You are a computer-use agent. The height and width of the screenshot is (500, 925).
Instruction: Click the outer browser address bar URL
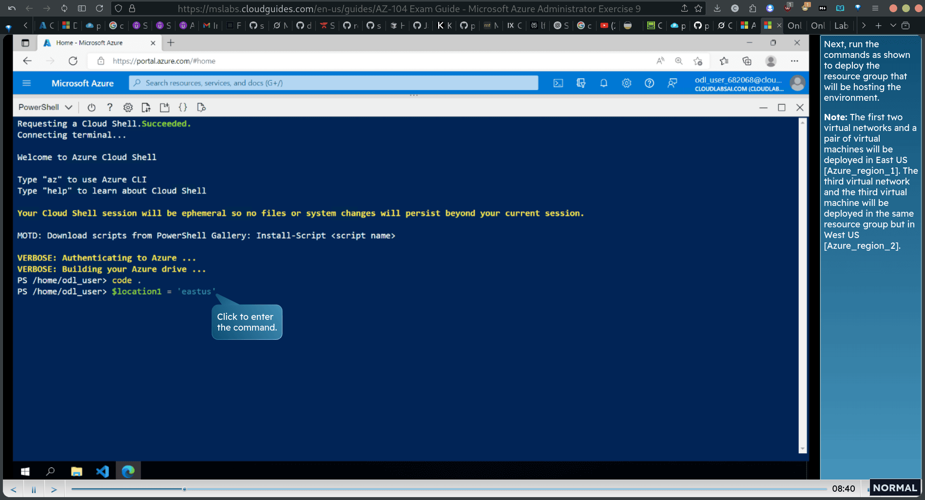tap(409, 9)
